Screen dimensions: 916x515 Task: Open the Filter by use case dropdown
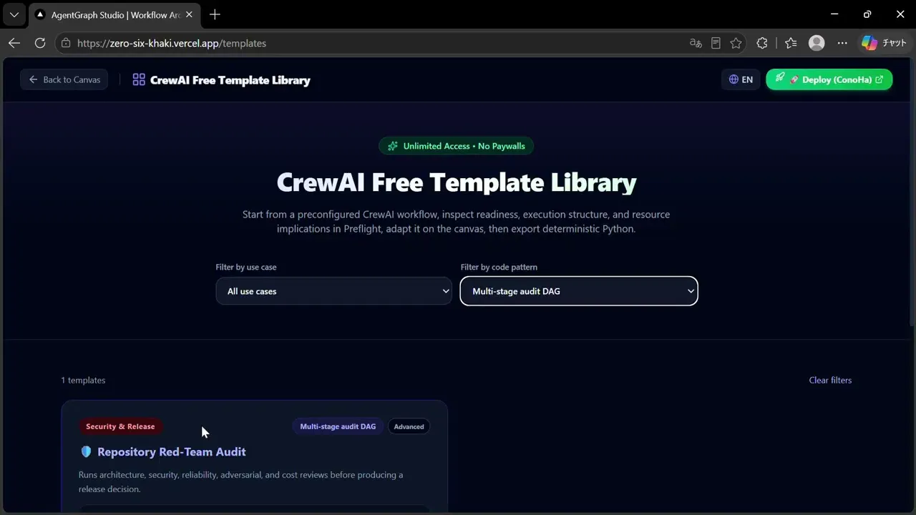point(333,291)
